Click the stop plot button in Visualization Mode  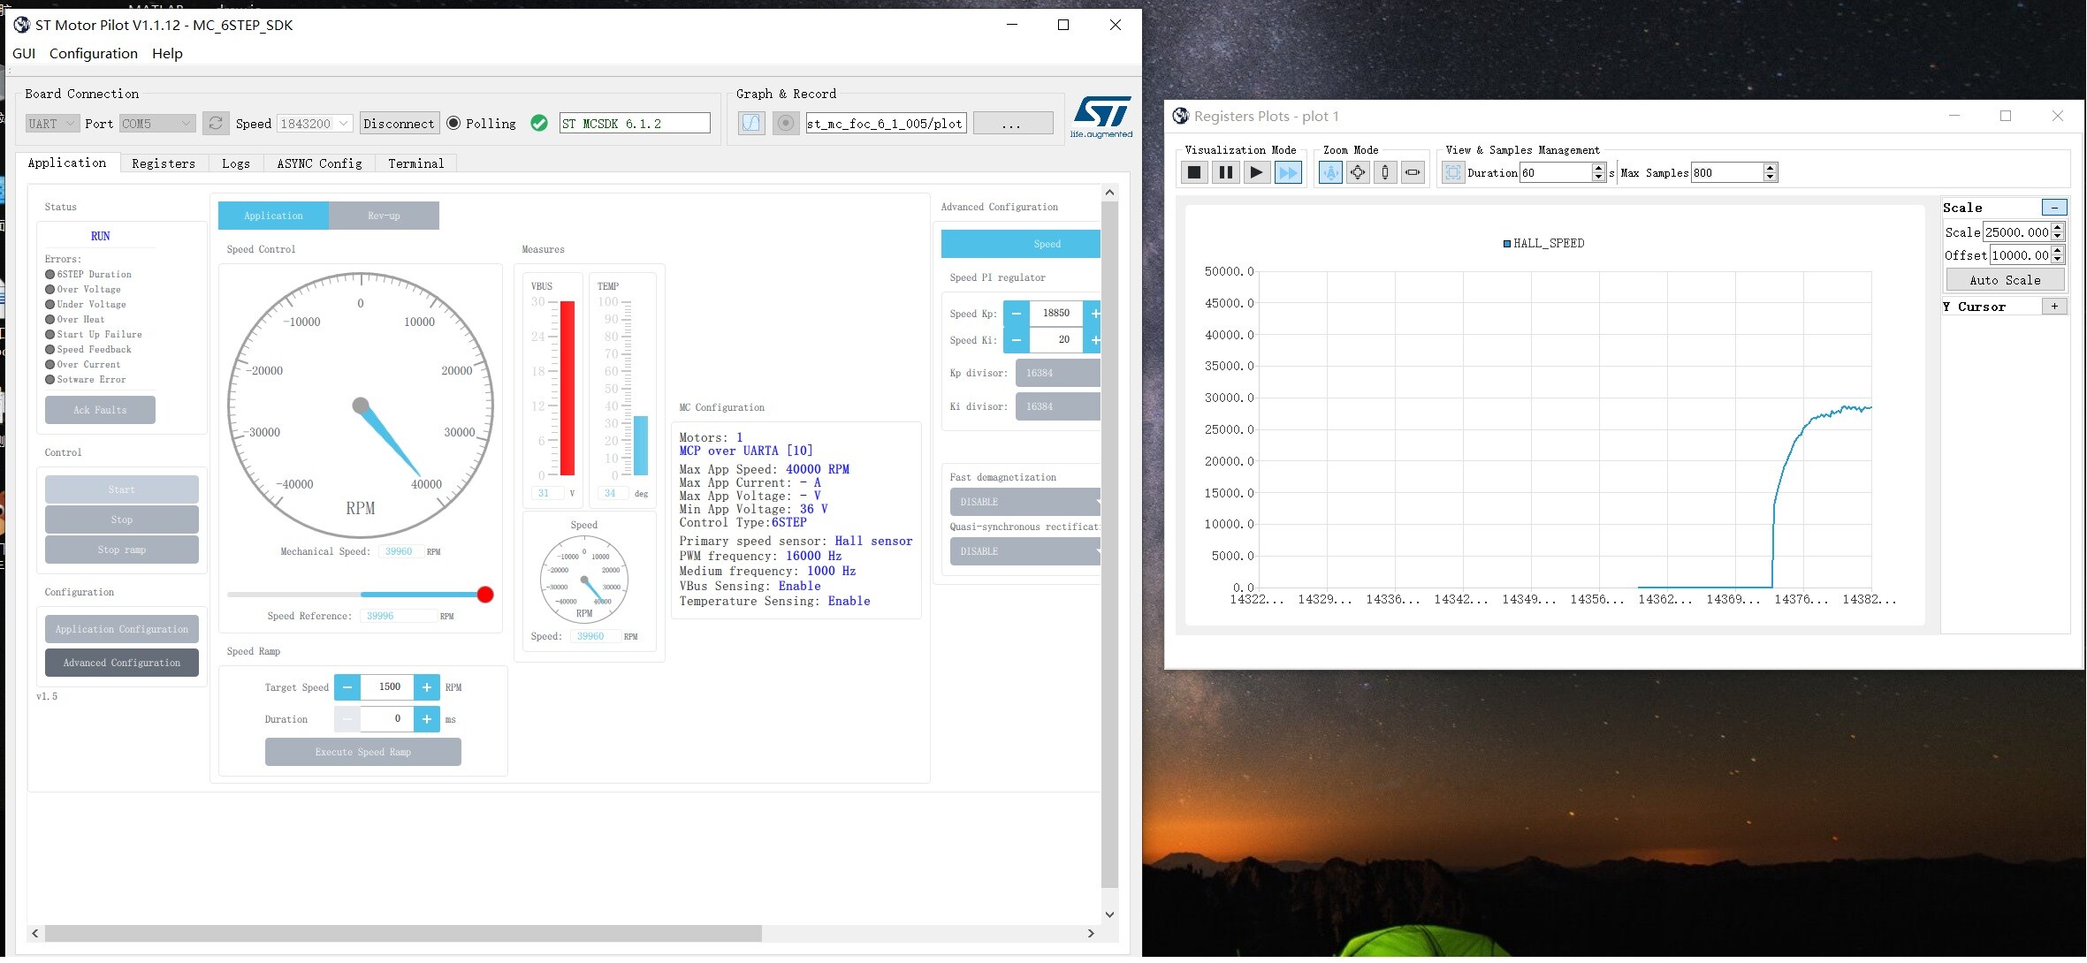coord(1194,172)
